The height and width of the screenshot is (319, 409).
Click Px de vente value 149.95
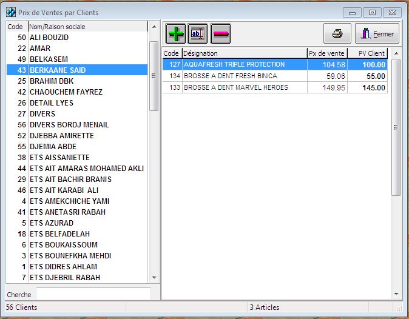[327, 87]
